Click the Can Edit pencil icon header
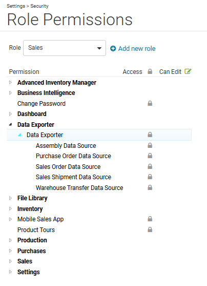Viewport: 207px width, 286px height. pos(188,71)
